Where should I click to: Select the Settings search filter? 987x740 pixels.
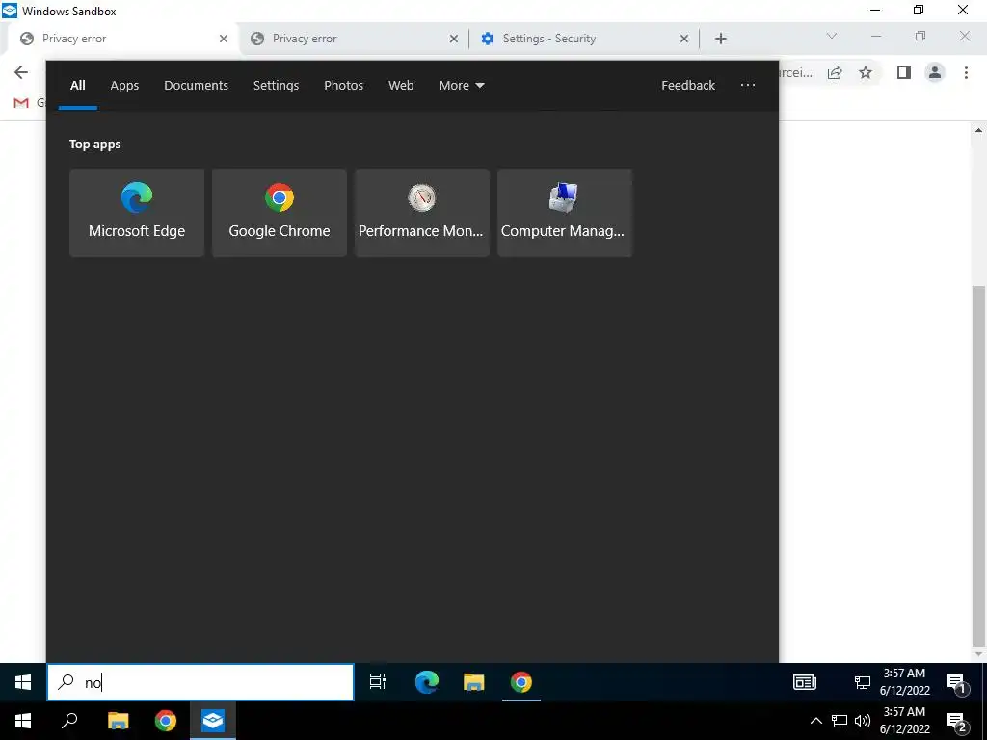click(276, 85)
